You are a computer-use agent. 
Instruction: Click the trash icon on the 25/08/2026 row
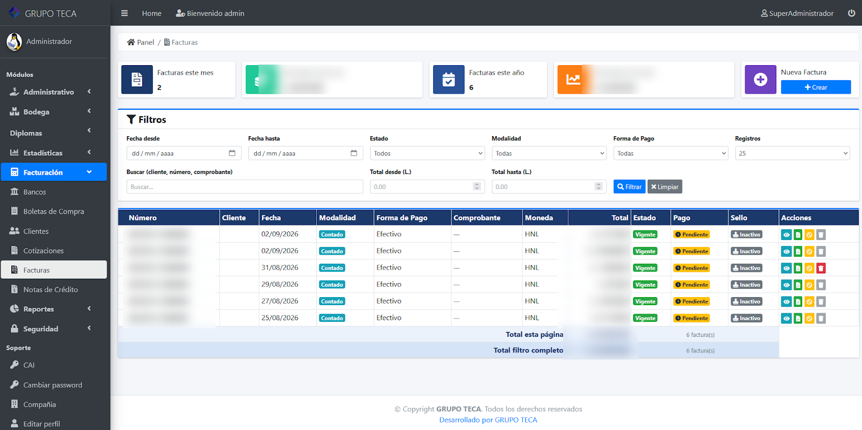821,318
